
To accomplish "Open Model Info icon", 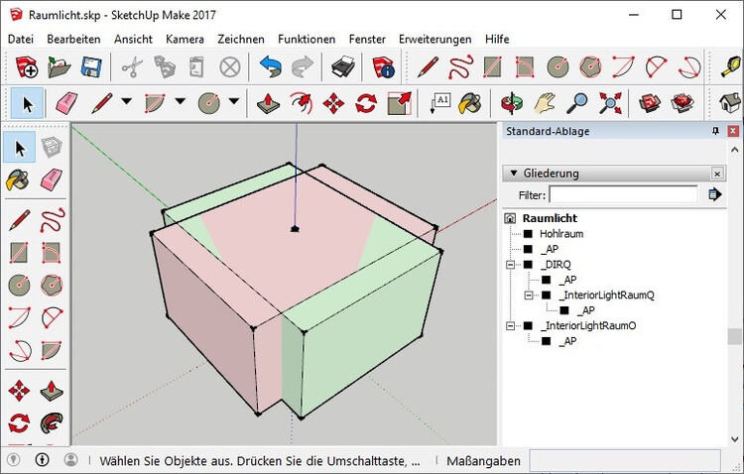I will coord(383,66).
